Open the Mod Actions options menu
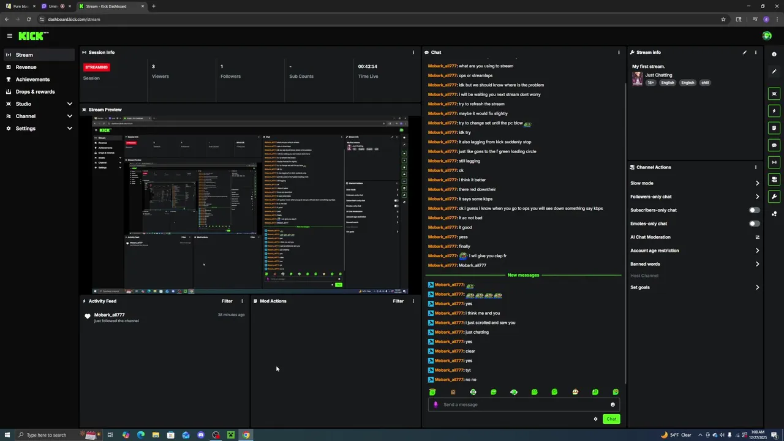784x441 pixels. click(413, 301)
